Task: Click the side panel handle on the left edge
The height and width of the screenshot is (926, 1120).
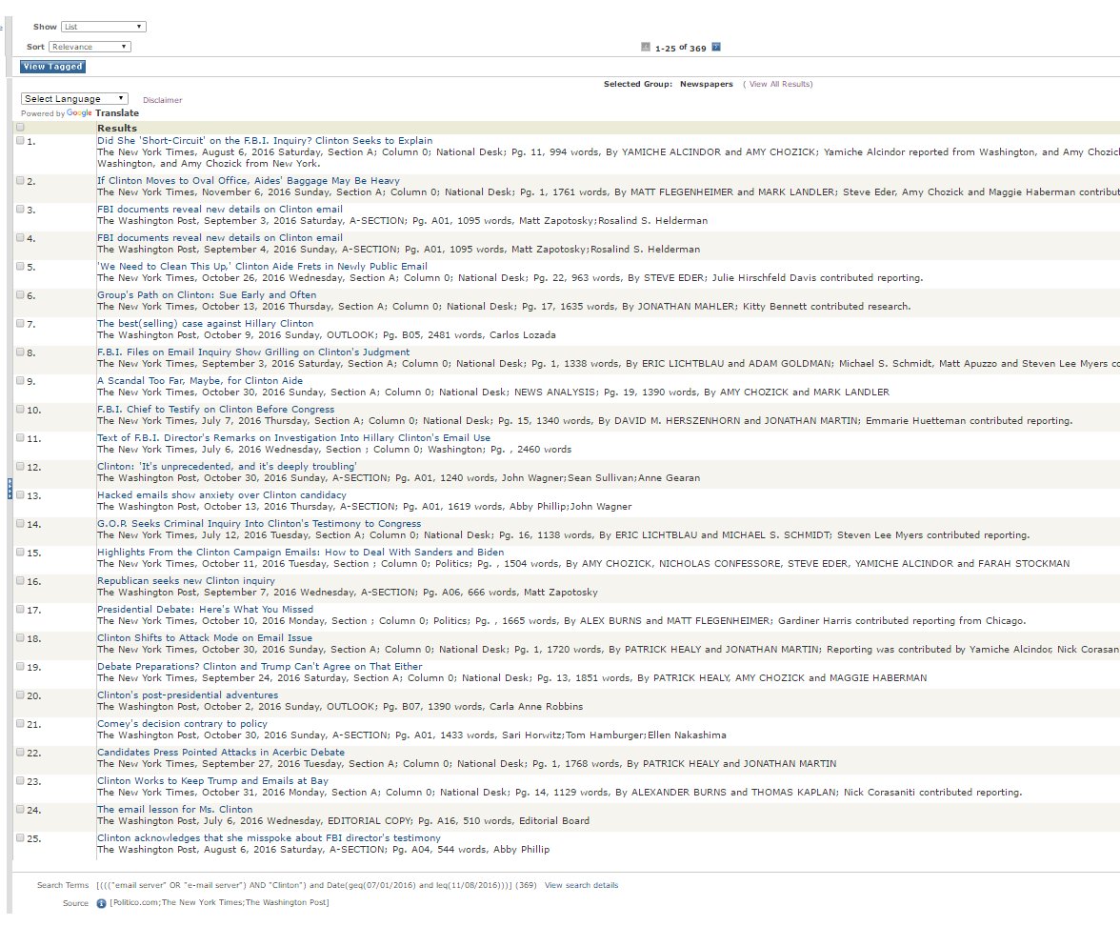Action: 10,489
